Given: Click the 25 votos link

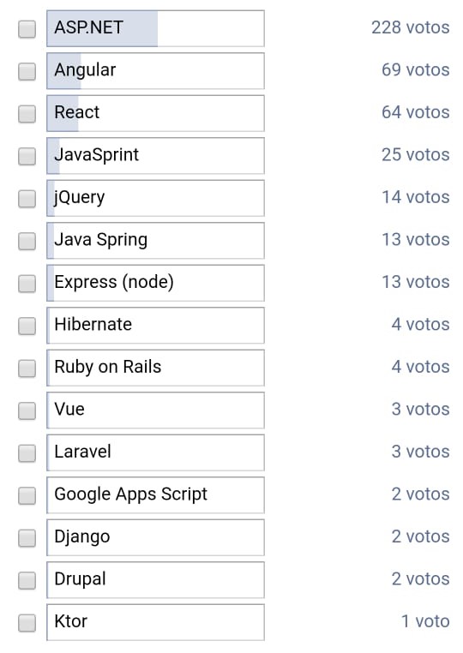Looking at the screenshot, I should point(416,155).
